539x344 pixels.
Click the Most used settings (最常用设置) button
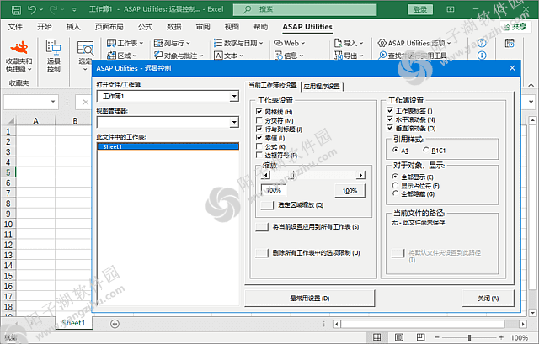pyautogui.click(x=310, y=299)
